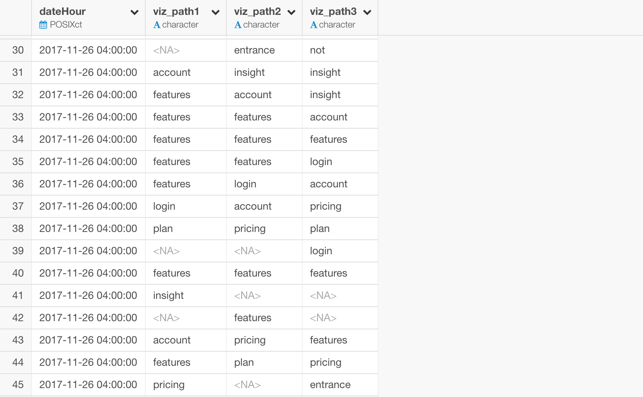Select the pricing cell in row 45
The height and width of the screenshot is (397, 643).
point(169,384)
